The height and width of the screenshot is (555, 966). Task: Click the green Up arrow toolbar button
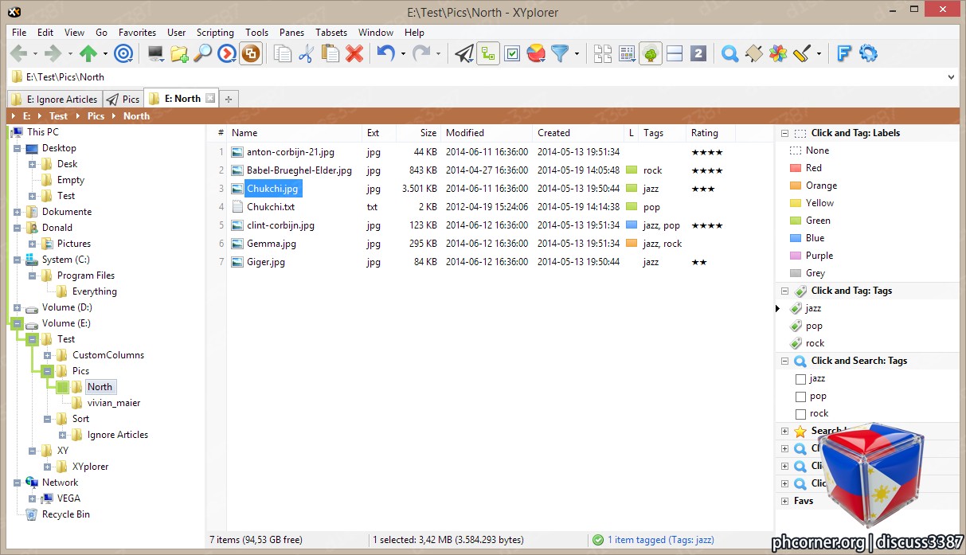[x=88, y=53]
